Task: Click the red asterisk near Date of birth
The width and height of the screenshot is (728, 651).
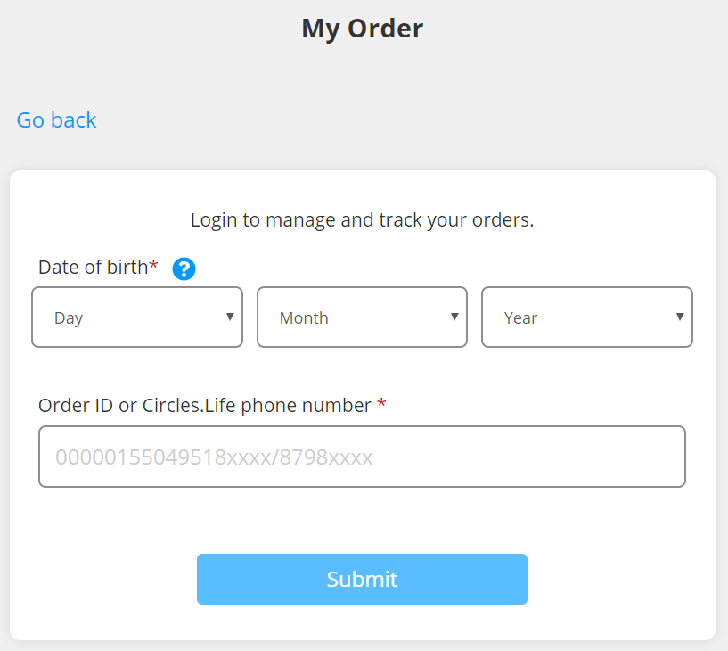Action: pyautogui.click(x=154, y=263)
